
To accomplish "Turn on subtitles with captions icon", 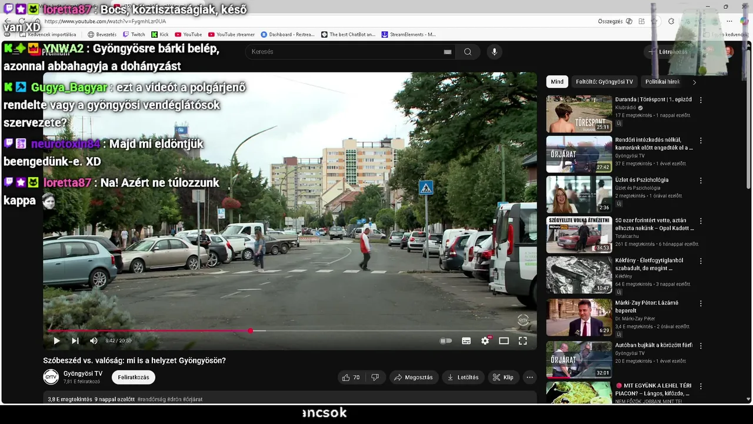I will 466,341.
